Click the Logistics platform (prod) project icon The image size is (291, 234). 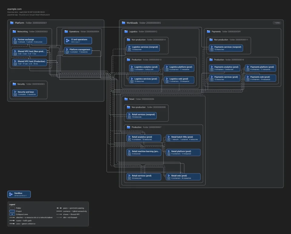pos(167,67)
